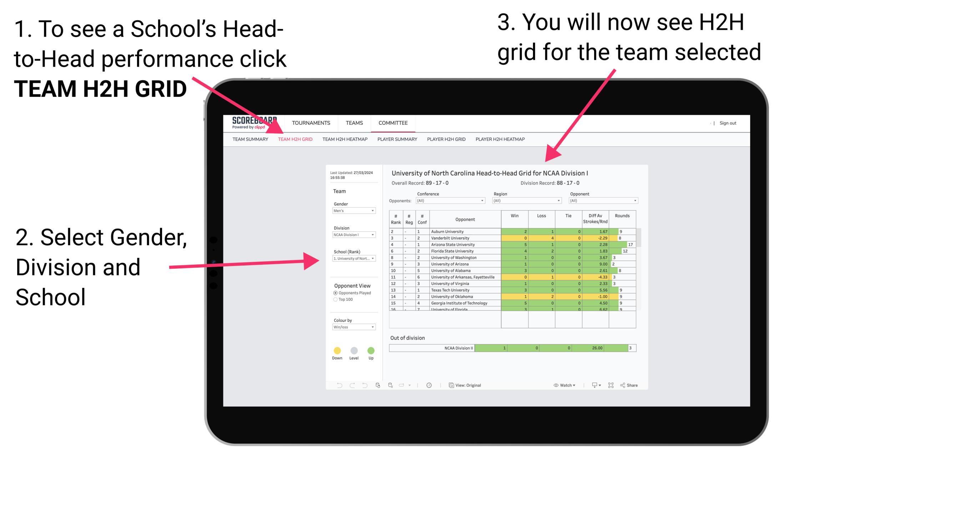Click View Original button

[x=466, y=385]
